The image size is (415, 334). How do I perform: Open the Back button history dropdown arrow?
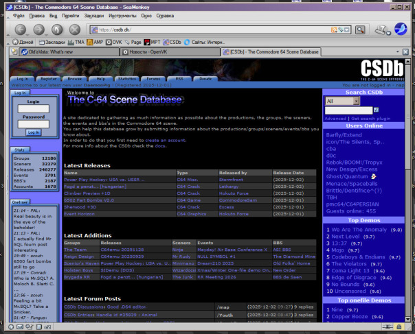[27, 34]
